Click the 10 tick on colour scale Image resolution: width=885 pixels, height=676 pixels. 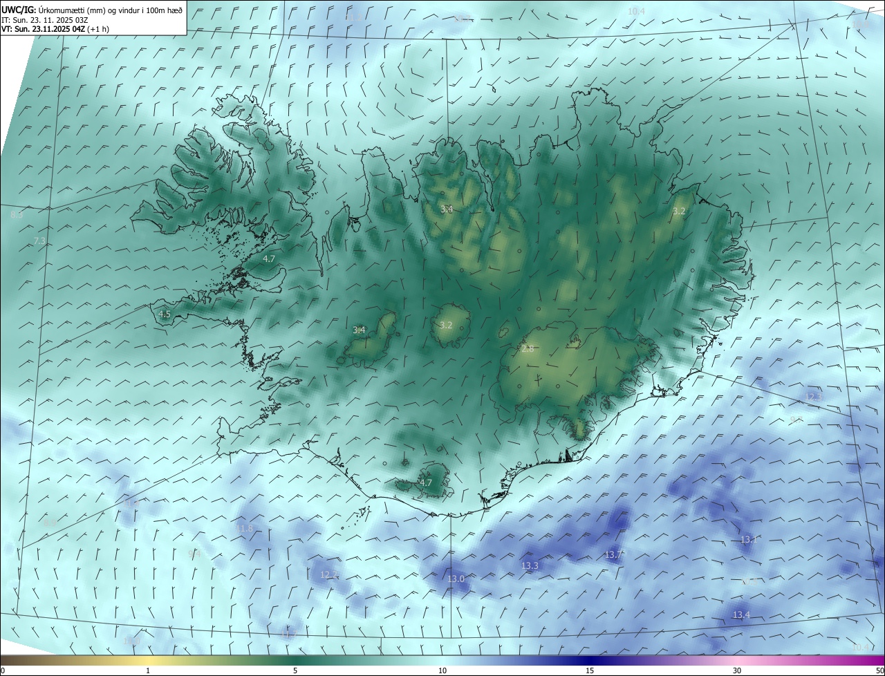442,670
